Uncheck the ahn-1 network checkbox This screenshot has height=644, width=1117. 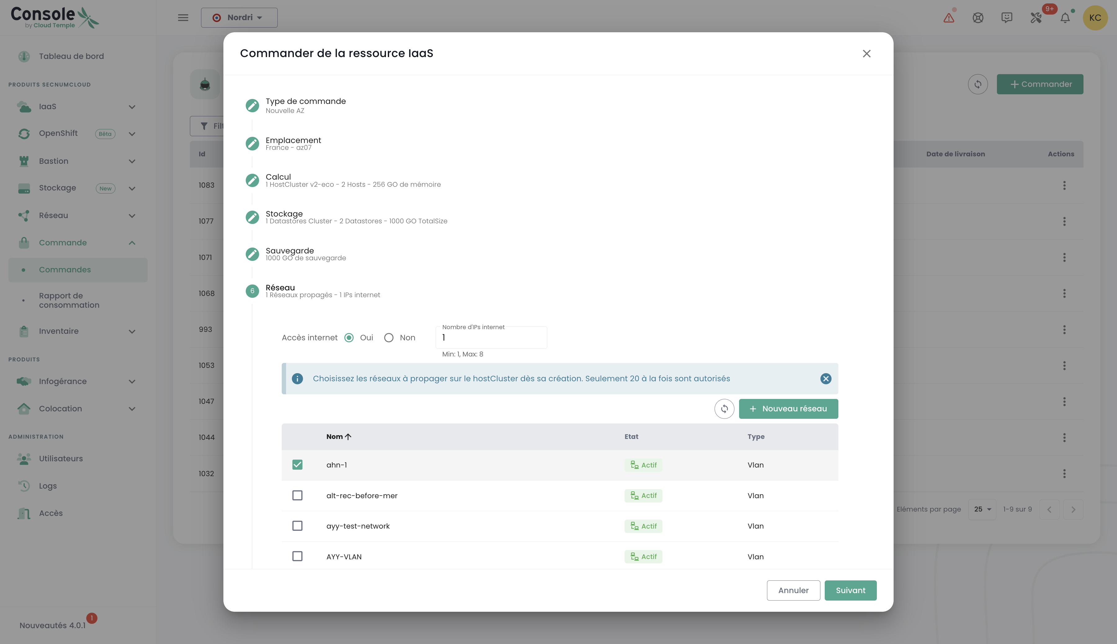pyautogui.click(x=297, y=465)
